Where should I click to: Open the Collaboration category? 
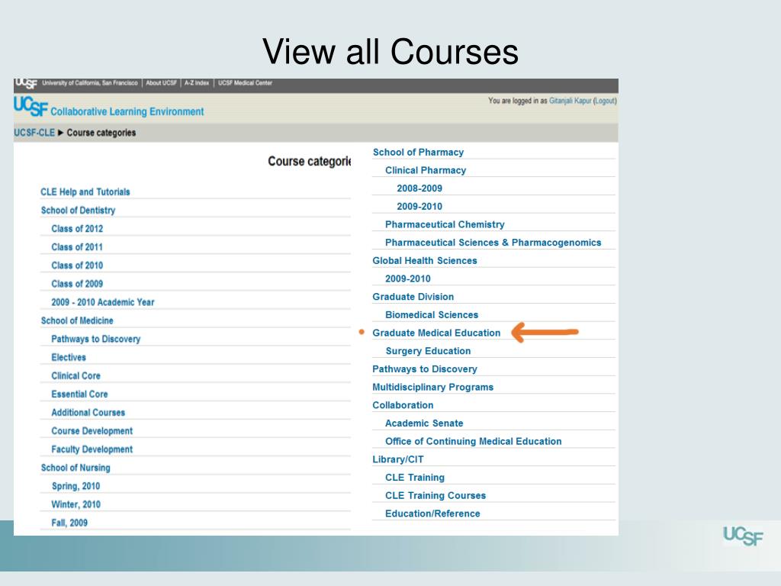click(403, 405)
